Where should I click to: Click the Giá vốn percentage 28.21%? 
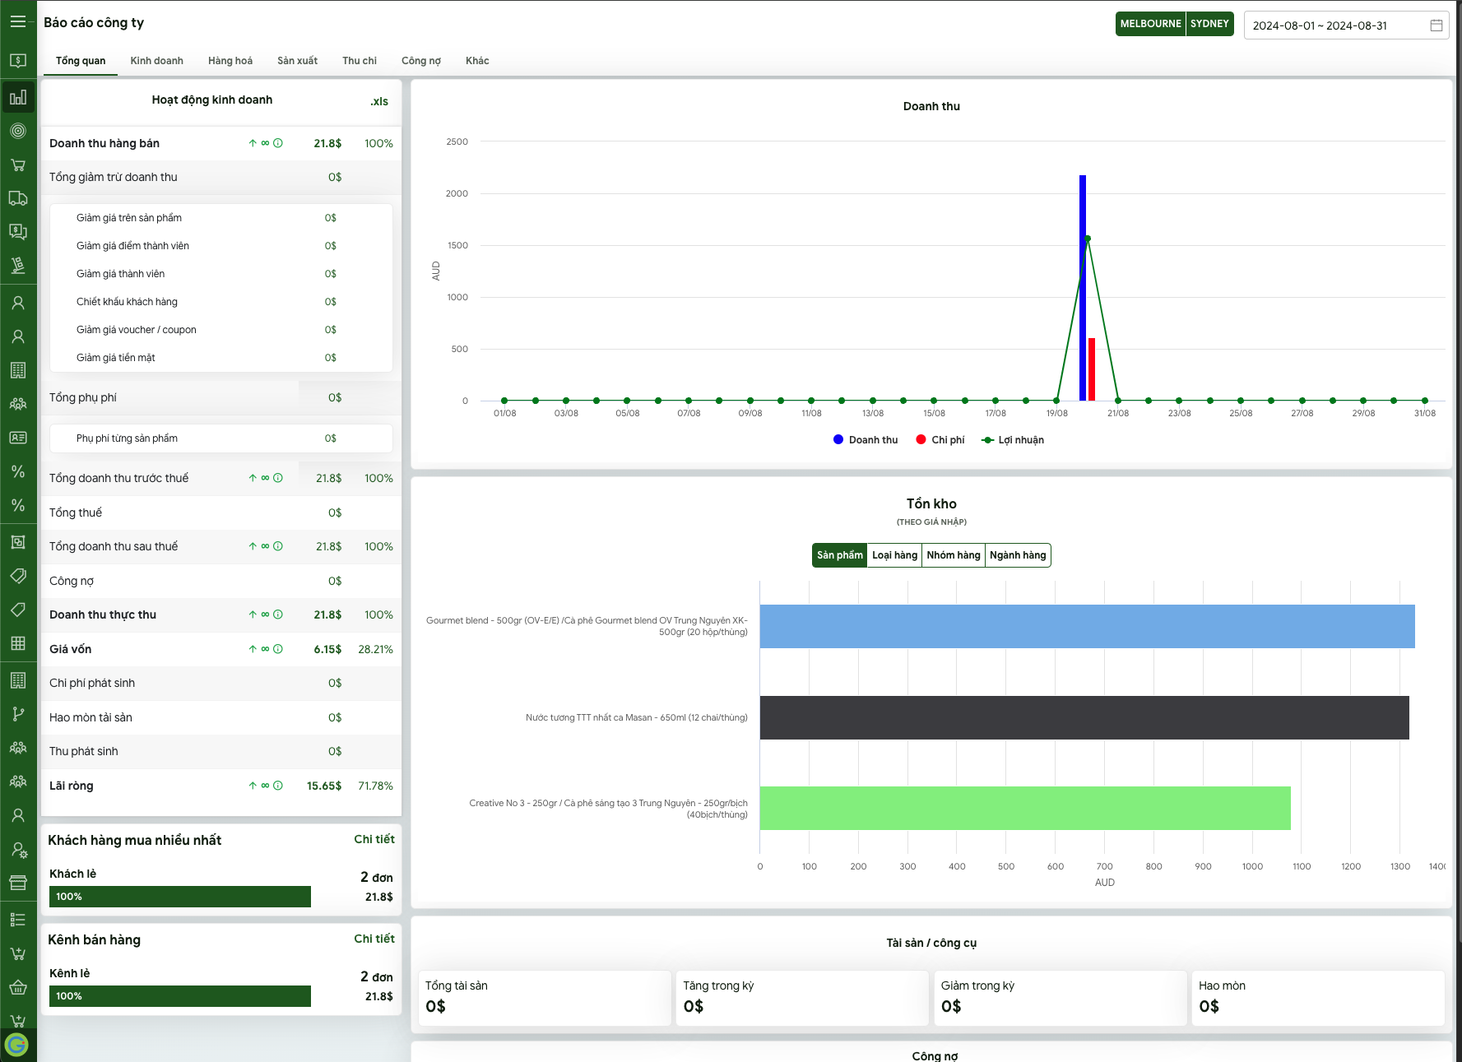coord(375,649)
